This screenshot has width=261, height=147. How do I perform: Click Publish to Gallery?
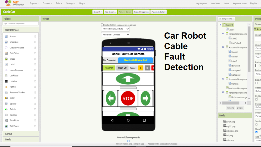click(x=159, y=12)
